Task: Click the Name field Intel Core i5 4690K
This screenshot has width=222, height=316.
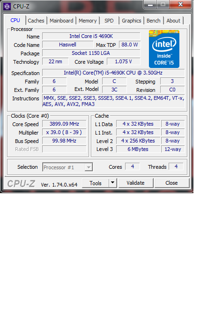Action: pyautogui.click(x=91, y=36)
